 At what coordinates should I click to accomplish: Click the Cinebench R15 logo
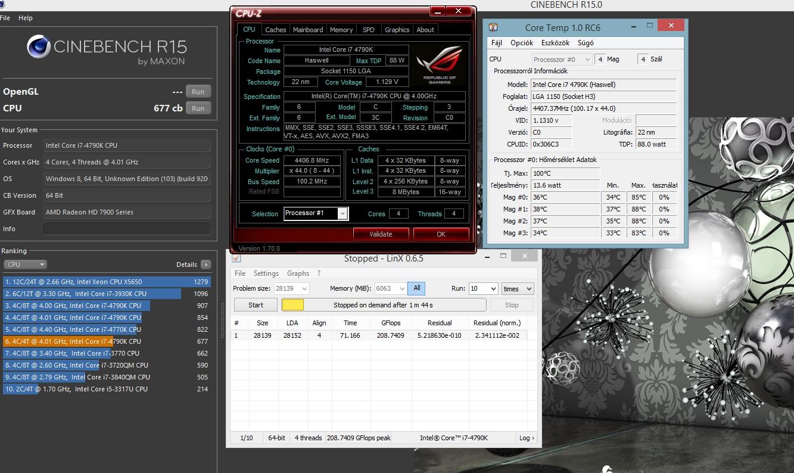point(107,49)
